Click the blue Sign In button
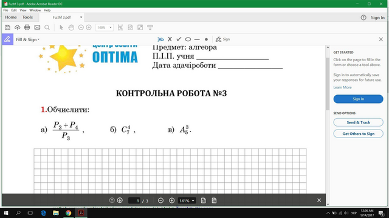 358,99
